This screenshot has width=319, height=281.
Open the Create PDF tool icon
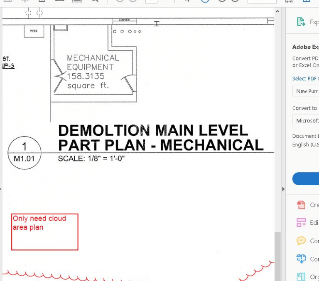301,205
